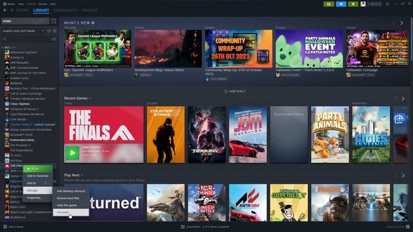This screenshot has height=232, width=413.
Task: Open the Downloads status icon in bottom bar
Action: pyautogui.click(x=183, y=226)
